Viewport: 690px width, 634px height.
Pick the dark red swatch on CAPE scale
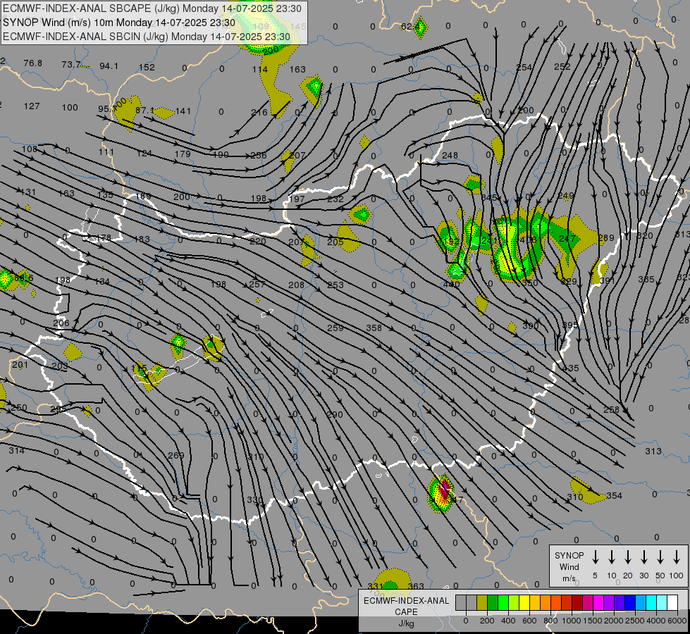point(577,603)
